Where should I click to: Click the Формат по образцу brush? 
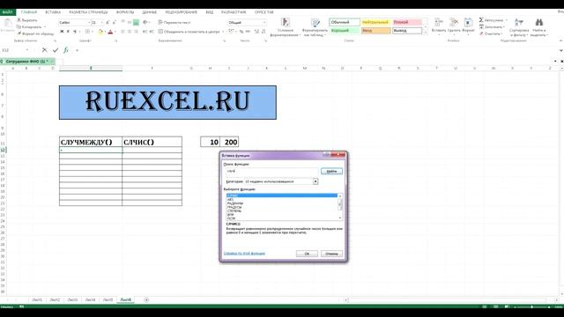coord(35,33)
